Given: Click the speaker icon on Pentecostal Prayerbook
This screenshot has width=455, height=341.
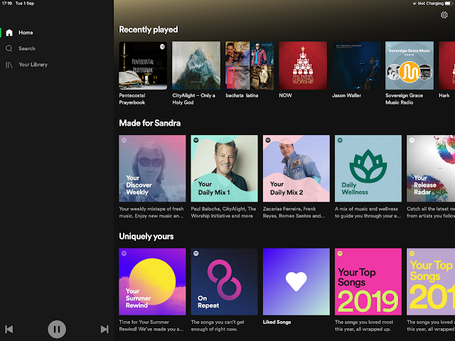Looking at the screenshot, I should 162,46.
